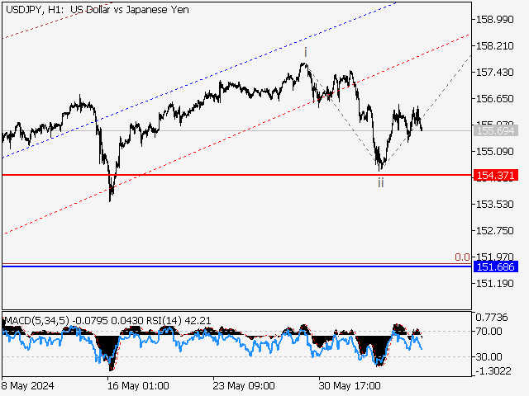Screen dimensions: 529x396
Task: Click the '16 May 01:00' time axis label
Action: coord(138,385)
